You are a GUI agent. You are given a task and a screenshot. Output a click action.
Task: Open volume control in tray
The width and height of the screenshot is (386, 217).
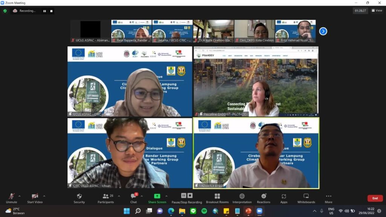[x=347, y=211]
